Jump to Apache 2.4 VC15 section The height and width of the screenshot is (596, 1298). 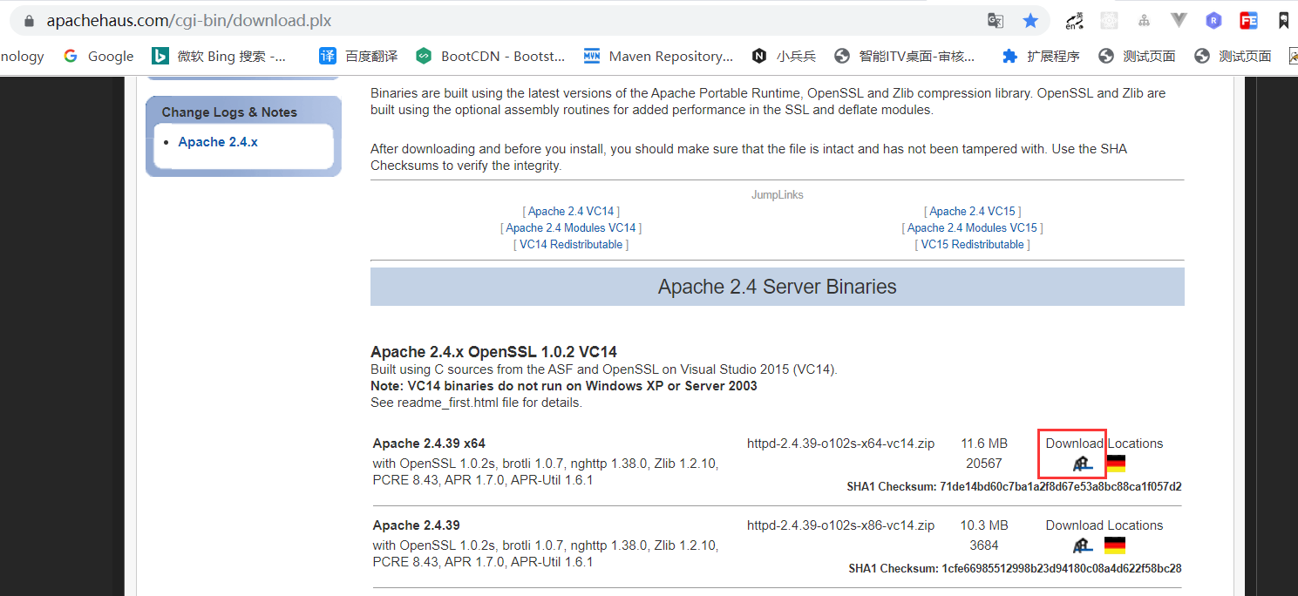(x=972, y=212)
